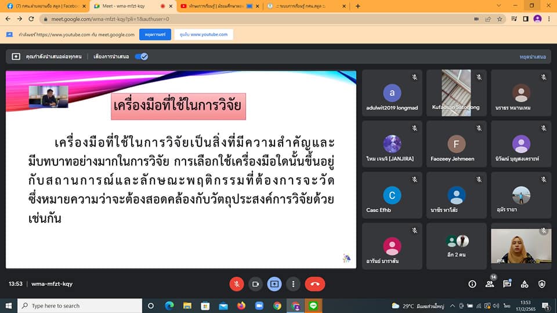Toggle the camera button
Image resolution: width=557 pixels, height=313 pixels.
(255, 284)
